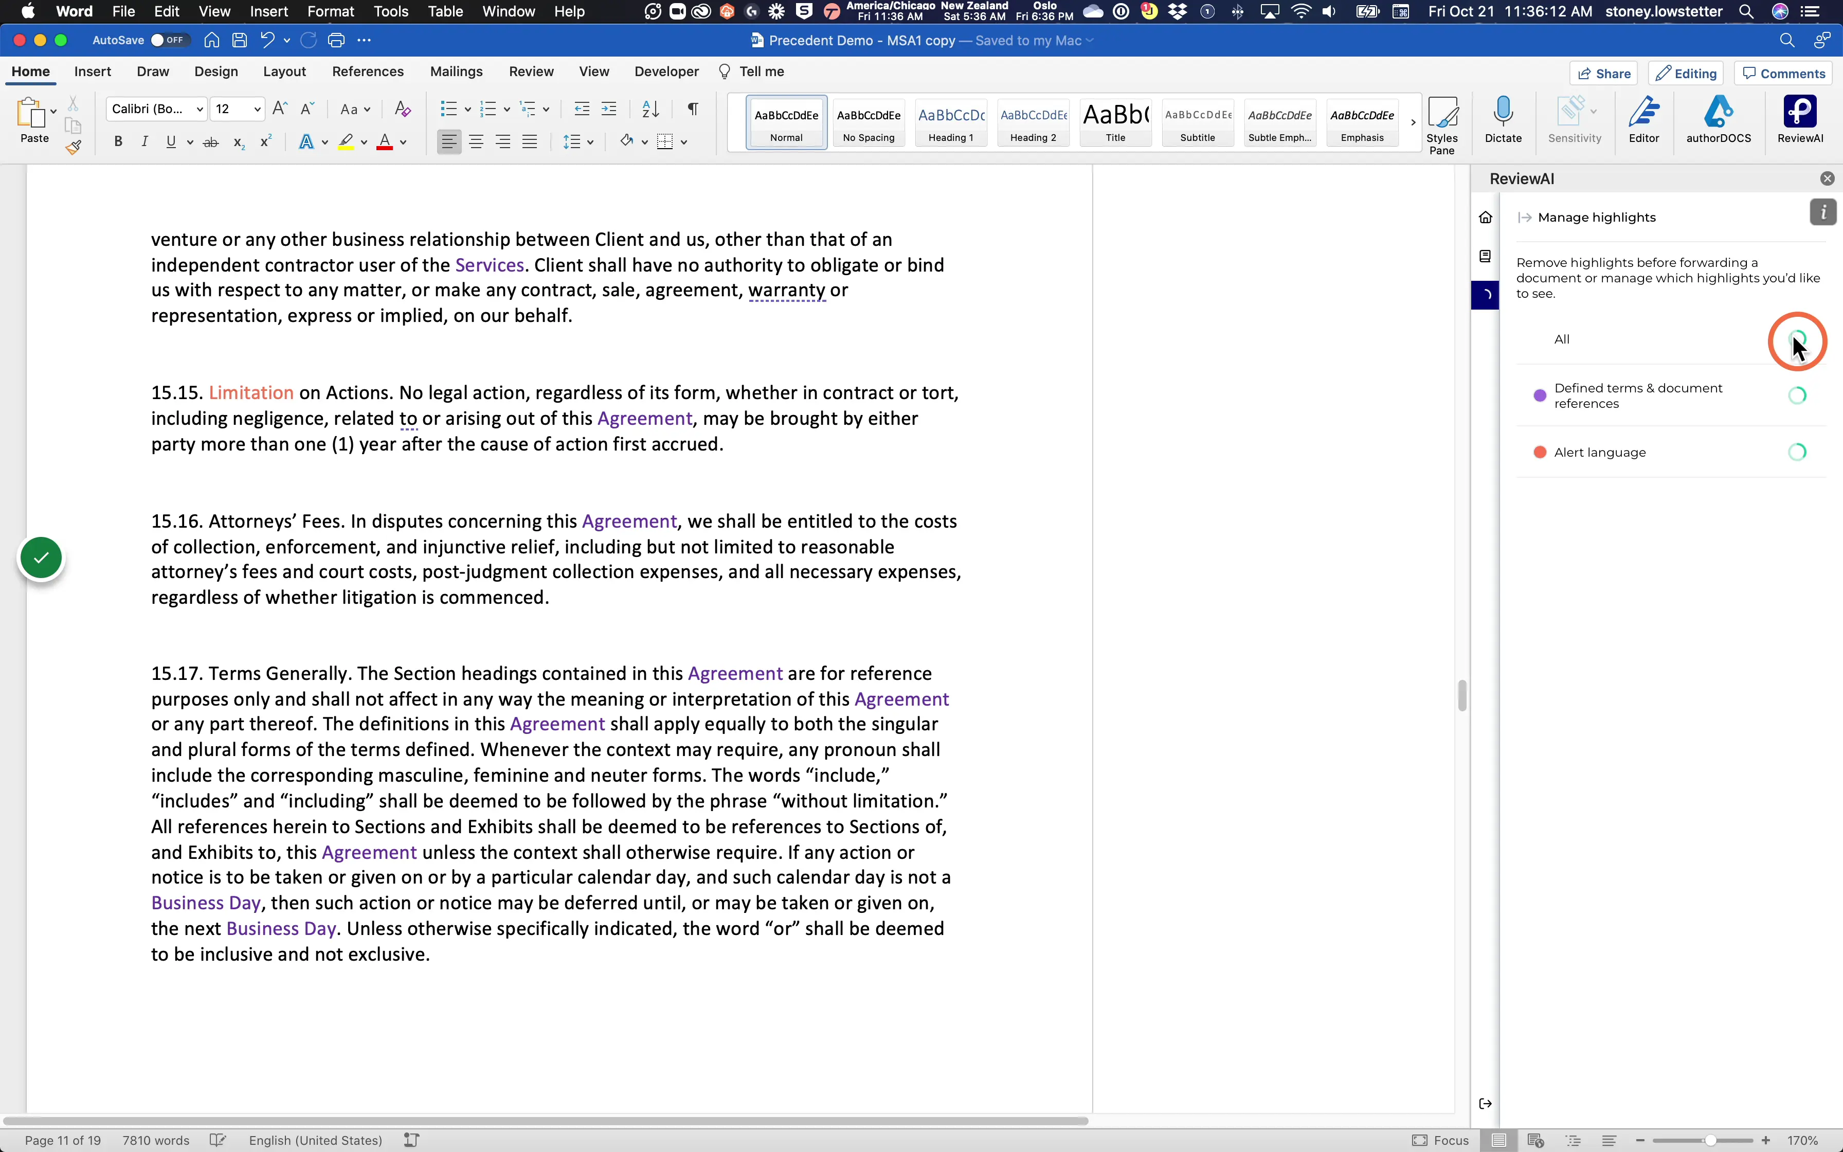The width and height of the screenshot is (1843, 1152).
Task: Open the ReviewAI add-in icon
Action: click(x=1800, y=119)
